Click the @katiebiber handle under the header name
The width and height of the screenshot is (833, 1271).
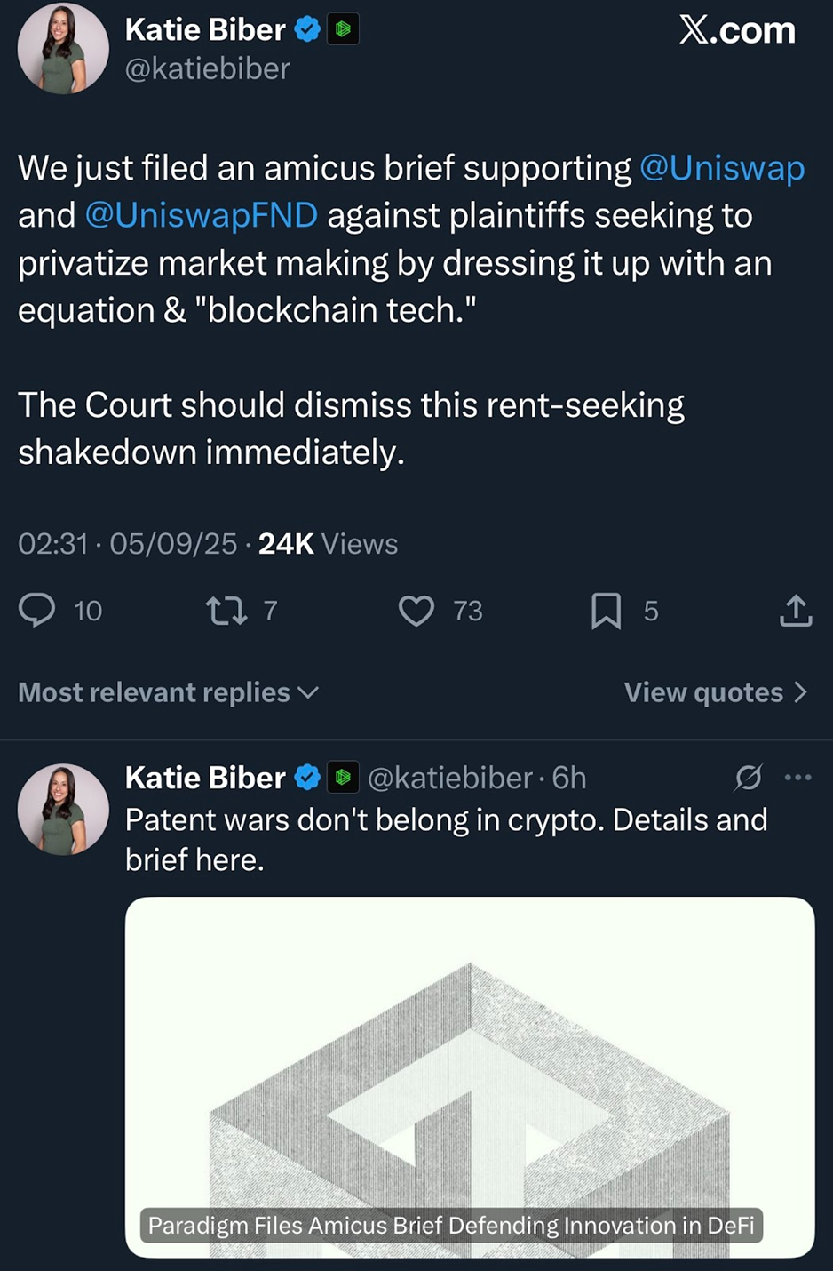click(x=208, y=69)
